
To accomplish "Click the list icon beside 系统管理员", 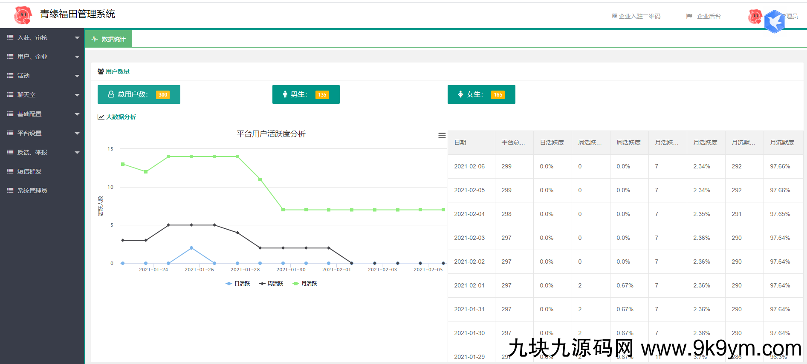I will point(10,191).
